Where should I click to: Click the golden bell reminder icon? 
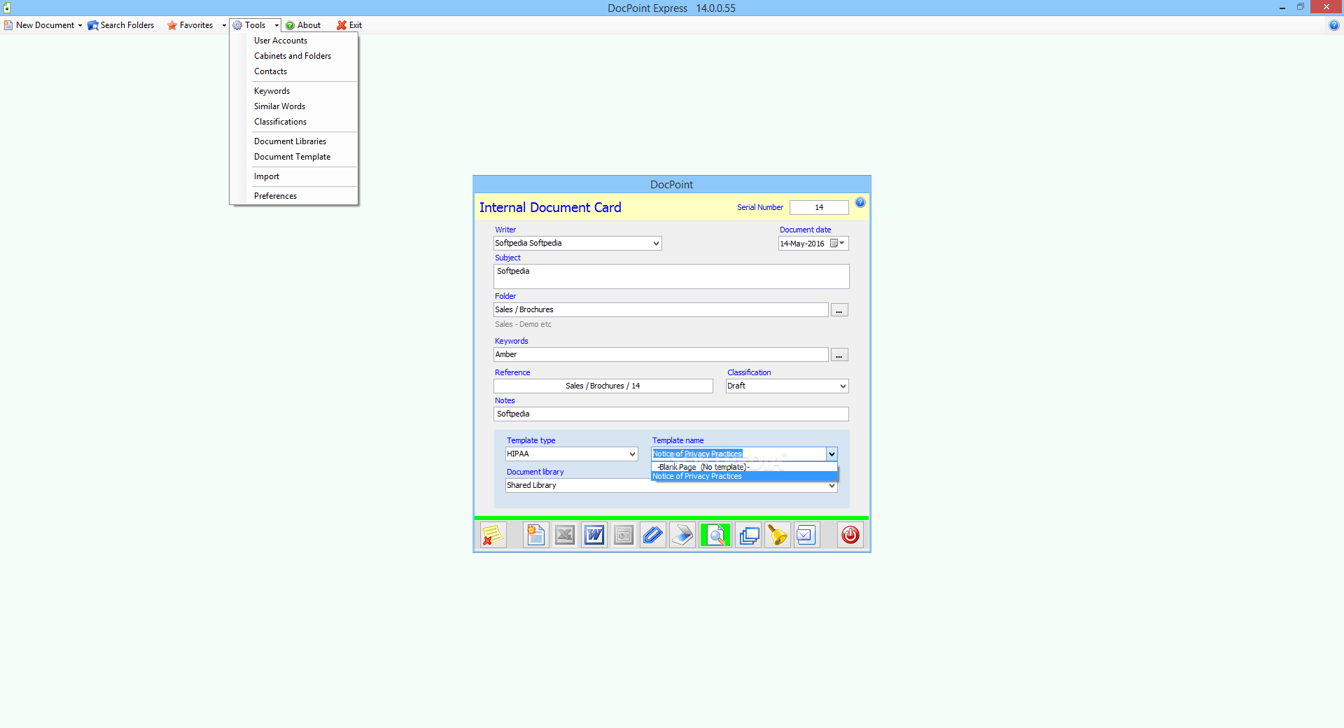pyautogui.click(x=778, y=535)
